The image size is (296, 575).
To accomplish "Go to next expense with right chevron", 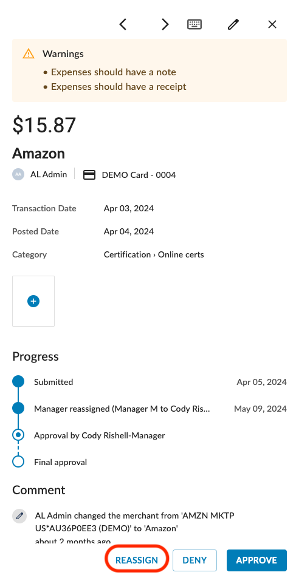I will point(165,24).
